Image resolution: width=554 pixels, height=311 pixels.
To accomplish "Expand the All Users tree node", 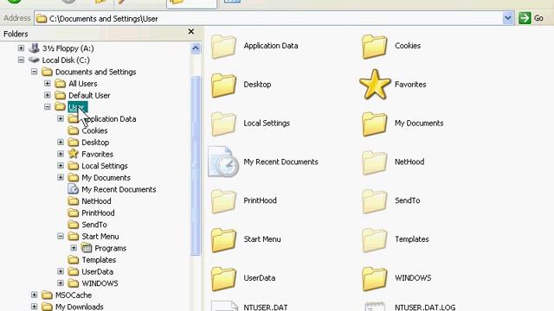I will click(x=48, y=83).
